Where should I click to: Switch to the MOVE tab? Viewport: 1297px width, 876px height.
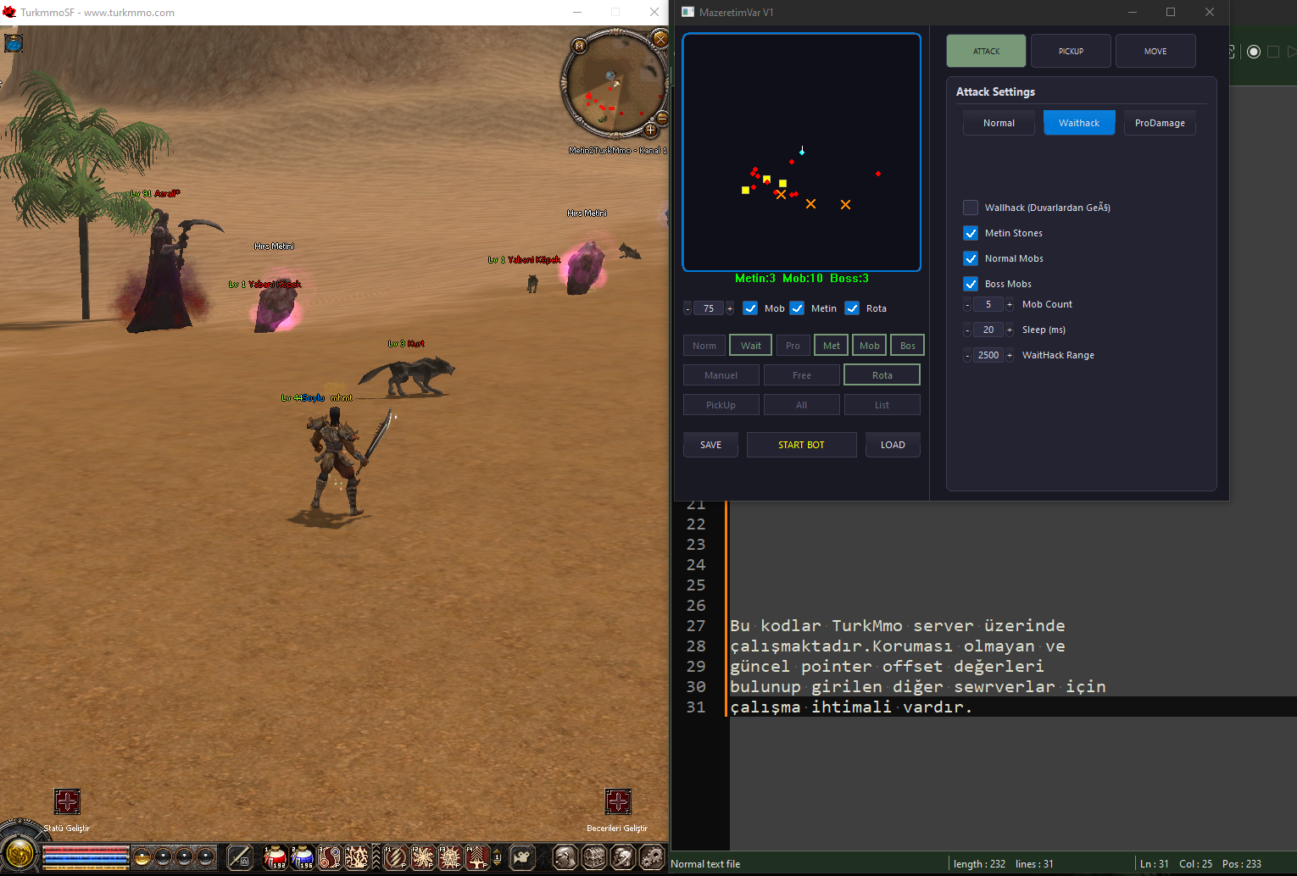[x=1155, y=51]
